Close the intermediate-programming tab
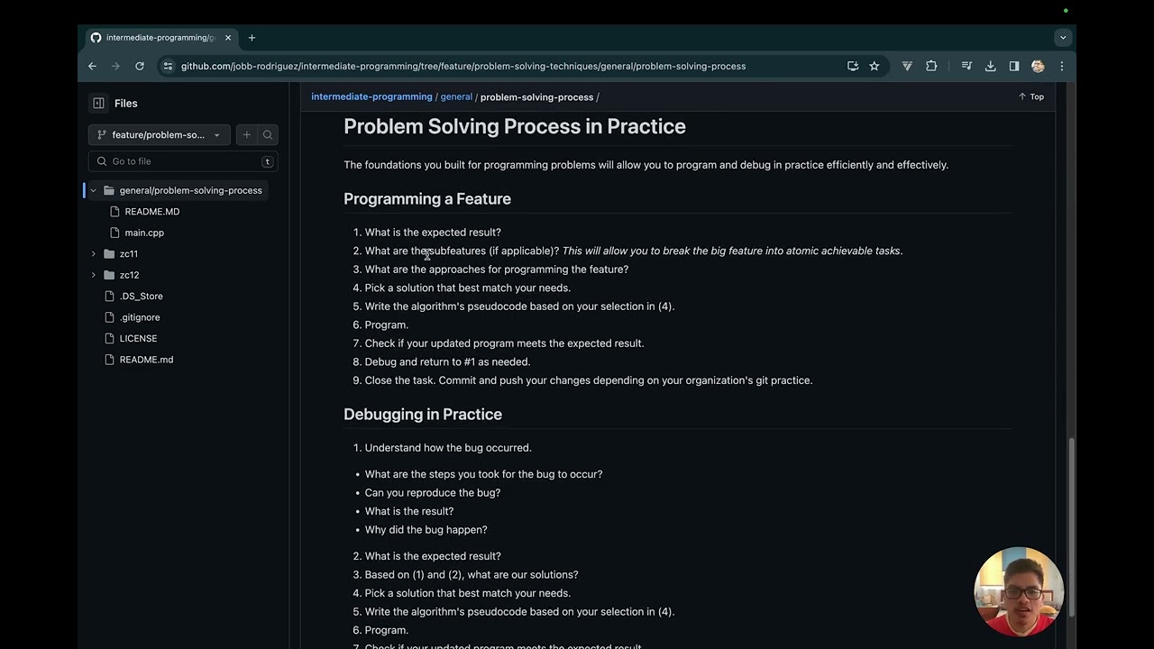Viewport: 1154px width, 649px height. click(228, 38)
